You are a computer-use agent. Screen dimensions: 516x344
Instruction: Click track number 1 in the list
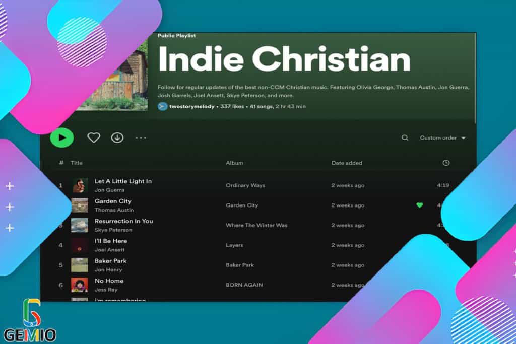tap(60, 185)
